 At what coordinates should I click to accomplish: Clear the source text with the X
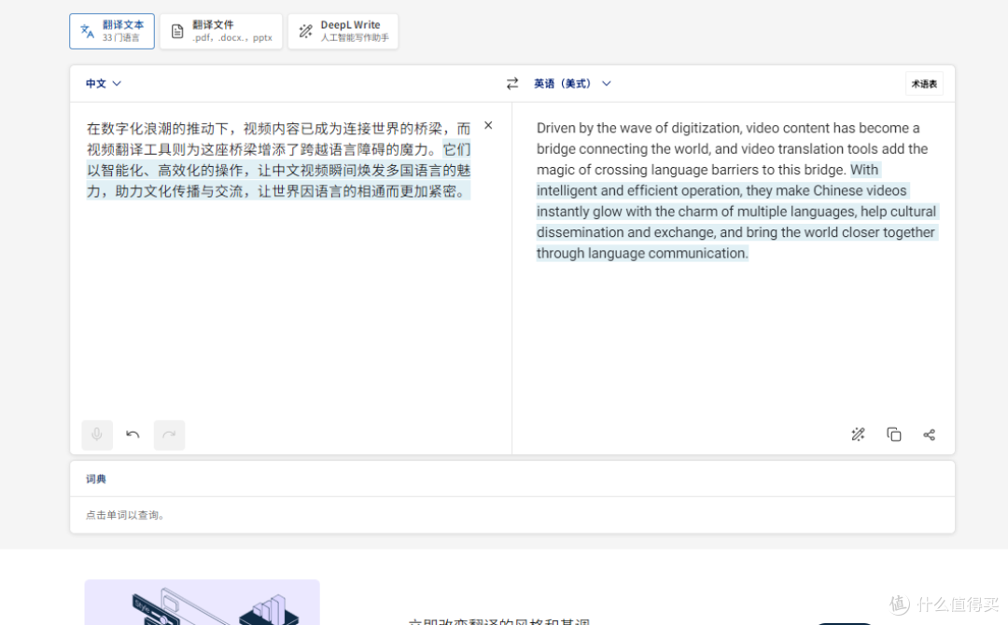click(x=488, y=125)
